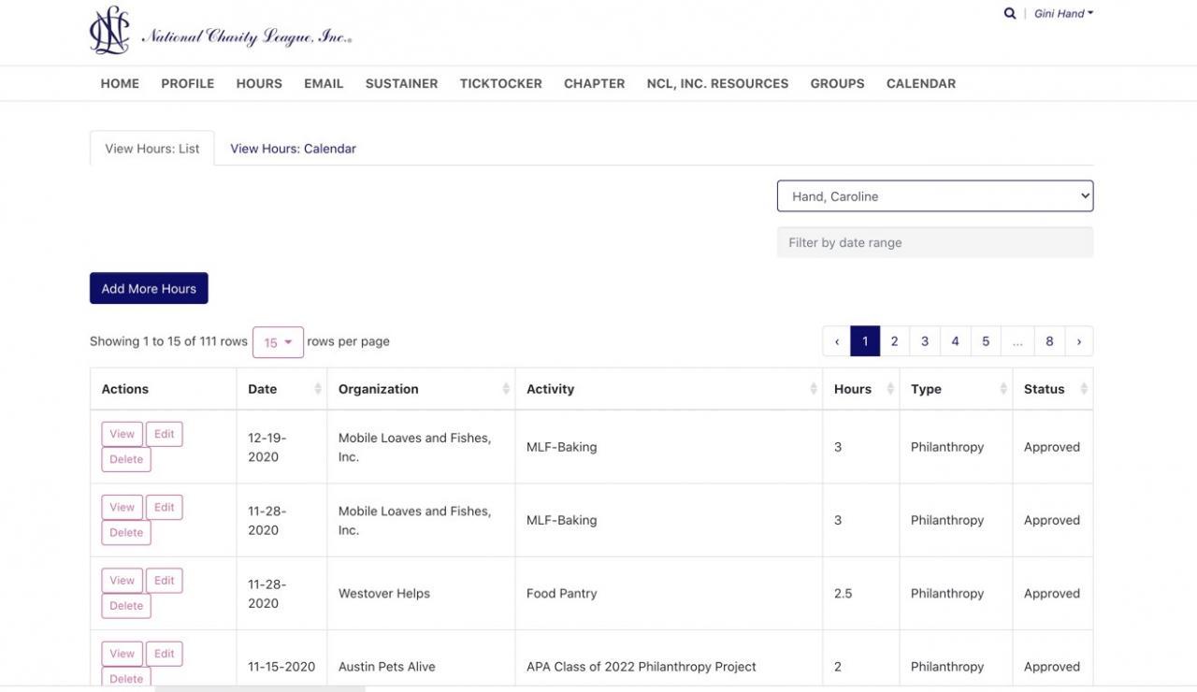Click the National Charity League logo
This screenshot has height=692, width=1197.
tap(221, 32)
